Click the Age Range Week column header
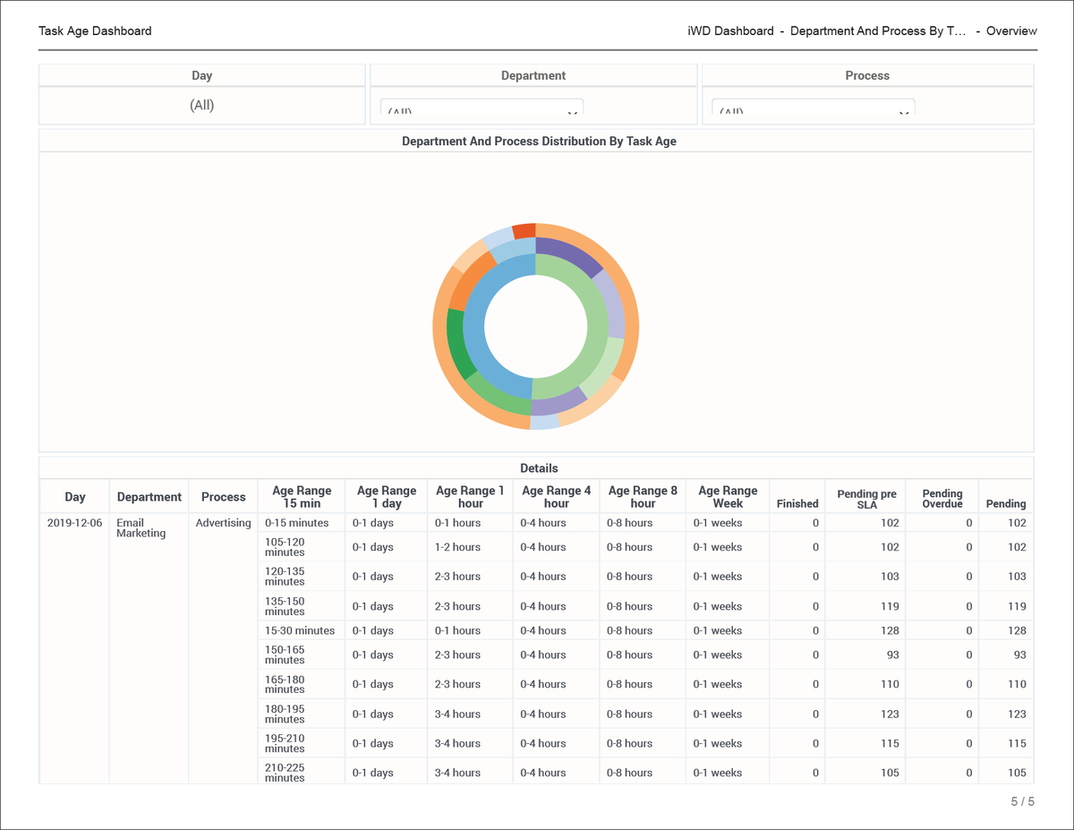 (x=728, y=497)
